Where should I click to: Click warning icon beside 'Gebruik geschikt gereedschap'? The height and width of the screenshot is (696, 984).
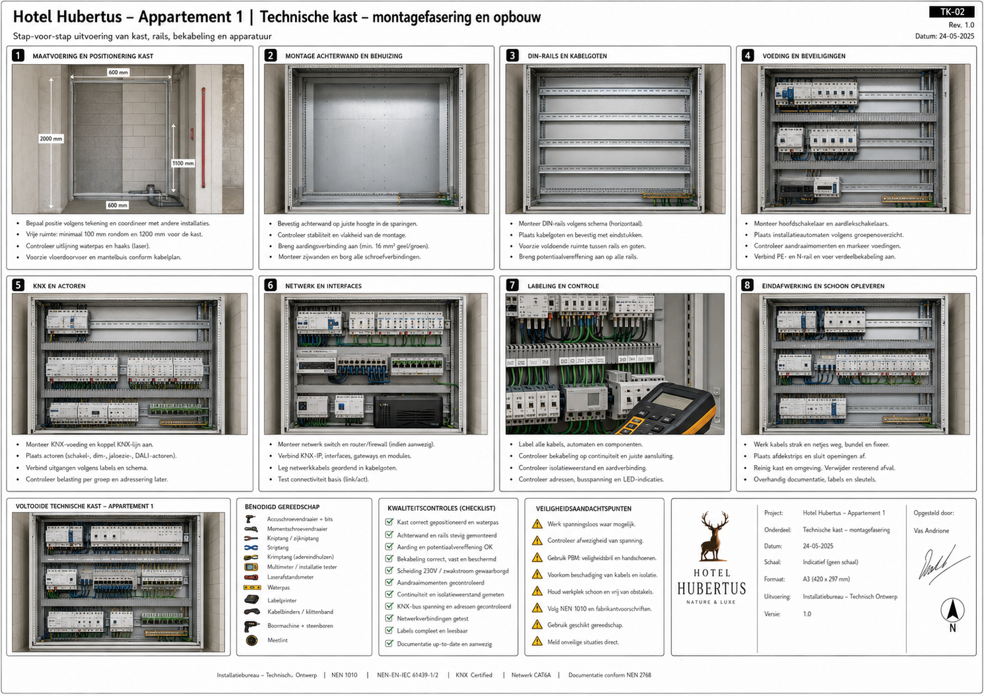tap(537, 625)
